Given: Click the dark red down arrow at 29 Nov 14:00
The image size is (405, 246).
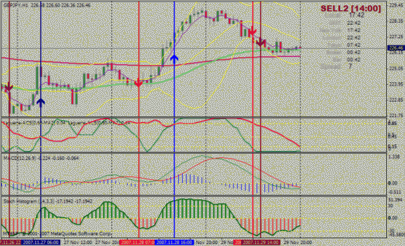Looking at the screenshot, I should [260, 42].
